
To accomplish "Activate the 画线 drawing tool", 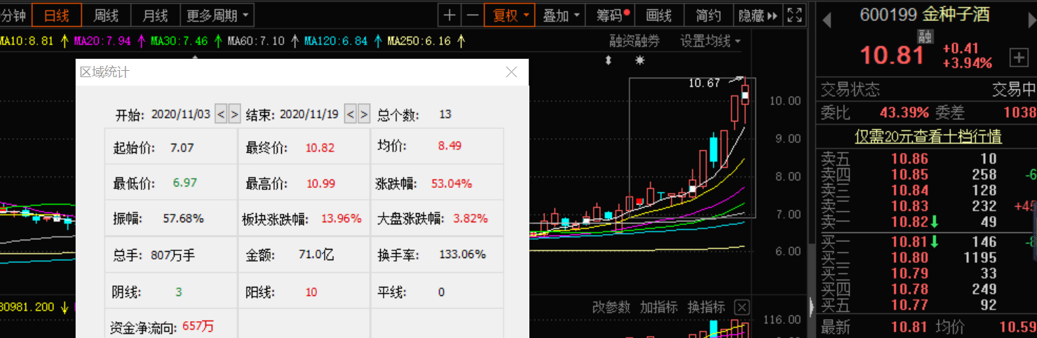I will coord(659,15).
